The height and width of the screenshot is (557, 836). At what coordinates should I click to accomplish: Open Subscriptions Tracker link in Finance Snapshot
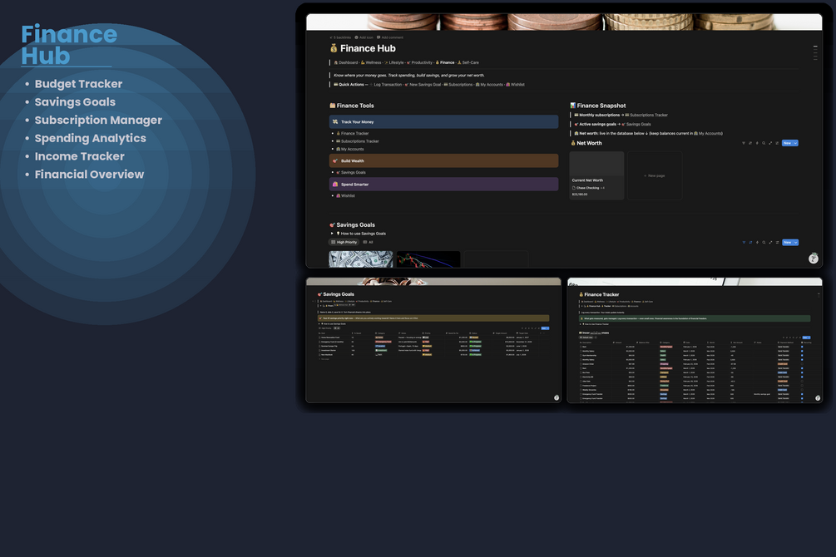click(646, 115)
